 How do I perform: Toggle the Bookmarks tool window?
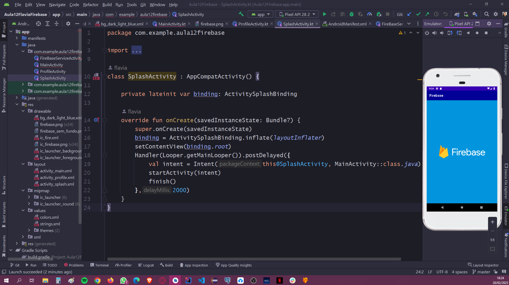pos(4,246)
